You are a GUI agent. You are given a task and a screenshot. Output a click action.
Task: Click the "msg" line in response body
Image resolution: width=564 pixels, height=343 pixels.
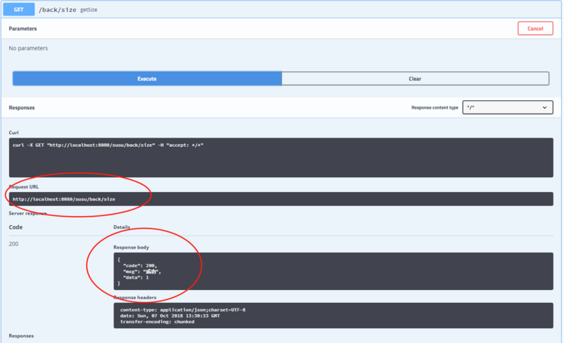(142, 272)
